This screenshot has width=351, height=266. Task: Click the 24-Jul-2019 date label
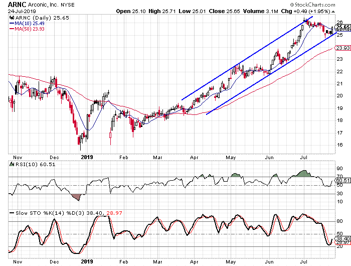[x=22, y=11]
